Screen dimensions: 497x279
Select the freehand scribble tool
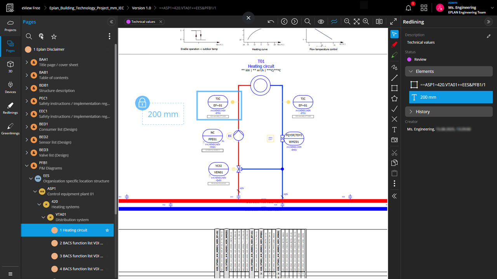394,67
